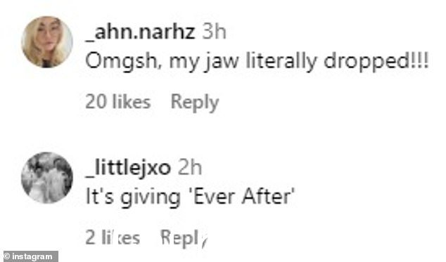This screenshot has height=262, width=446.
Task: Open _ahn.narhz's blonde profile picture
Action: pyautogui.click(x=47, y=42)
